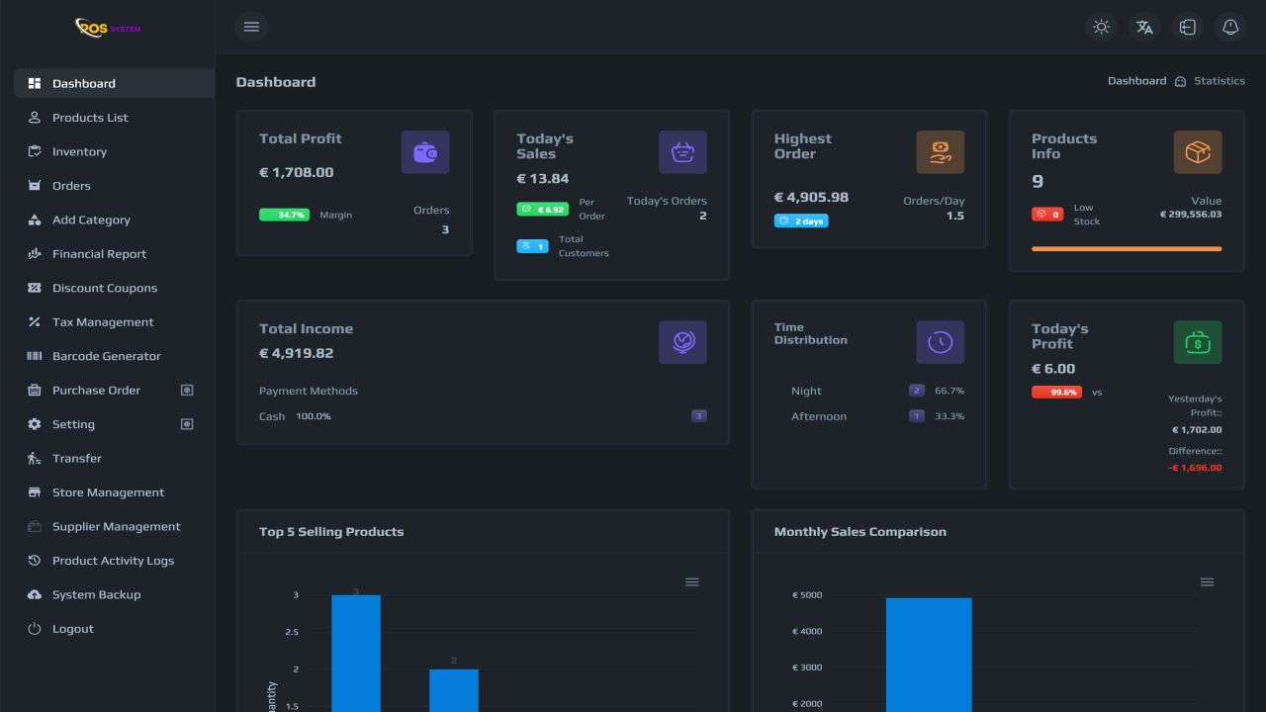Click the Transfer walking icon
Viewport: 1266px width, 712px height.
[x=35, y=459]
